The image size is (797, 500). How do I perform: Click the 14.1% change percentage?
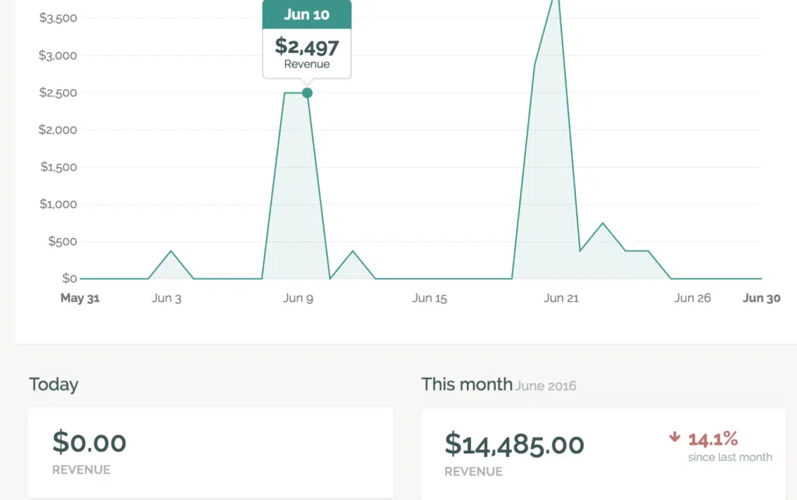pyautogui.click(x=712, y=439)
